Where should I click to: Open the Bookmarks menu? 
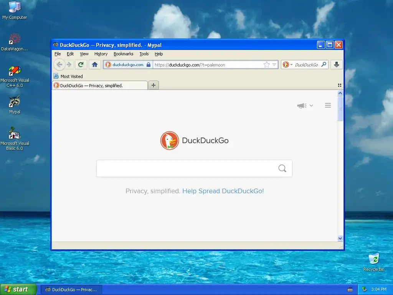coord(123,54)
